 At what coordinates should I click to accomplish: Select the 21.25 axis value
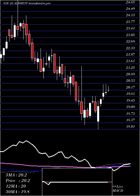pyautogui.click(x=130, y=67)
